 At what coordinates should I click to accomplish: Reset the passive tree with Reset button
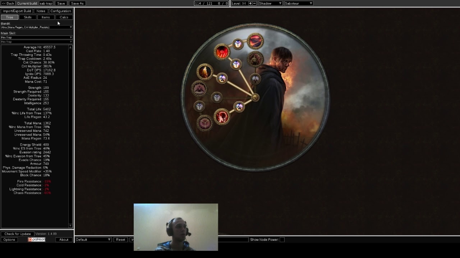tap(120, 239)
